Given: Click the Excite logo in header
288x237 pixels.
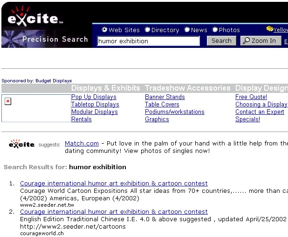Looking at the screenshot, I should pos(35,16).
